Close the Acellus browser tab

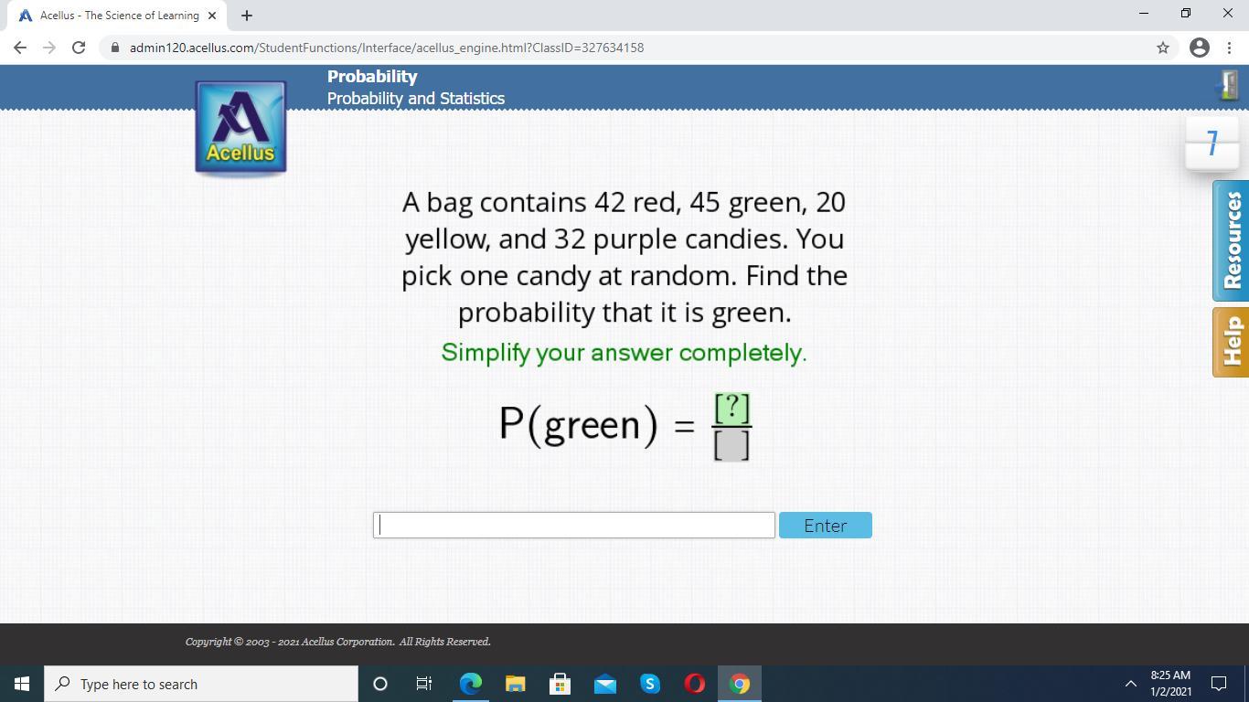pos(212,16)
